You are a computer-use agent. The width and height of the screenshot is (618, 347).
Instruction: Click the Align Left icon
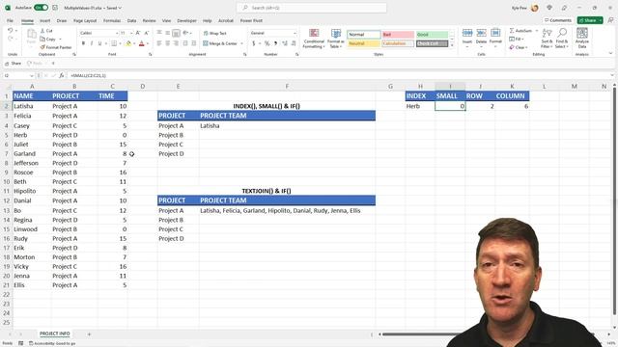159,43
